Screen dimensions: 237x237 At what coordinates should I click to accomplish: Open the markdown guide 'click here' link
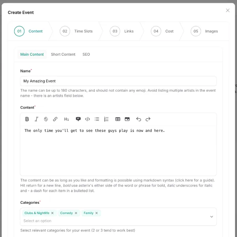pos(184,181)
